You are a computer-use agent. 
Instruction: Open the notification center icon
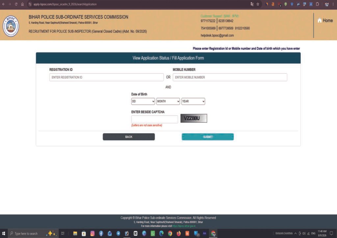(x=331, y=233)
